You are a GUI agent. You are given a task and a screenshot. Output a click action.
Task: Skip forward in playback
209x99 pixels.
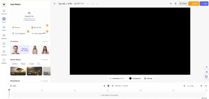point(113,86)
